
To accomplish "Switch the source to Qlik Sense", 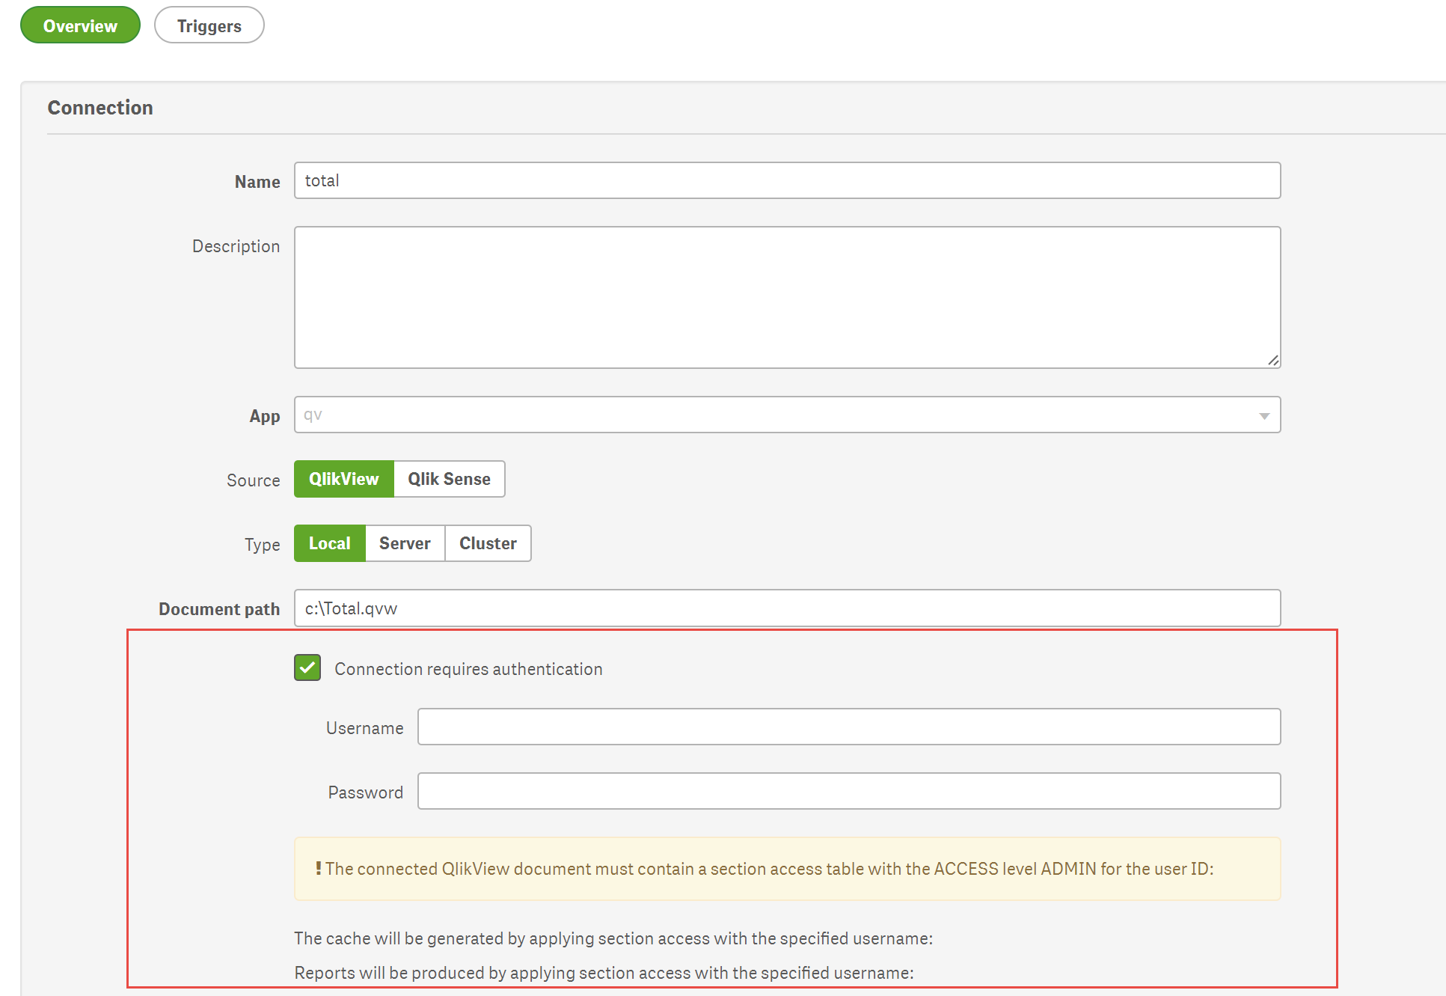I will tap(448, 479).
